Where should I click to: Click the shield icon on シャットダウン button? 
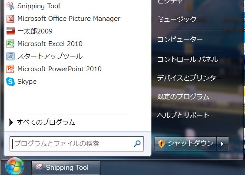(x=162, y=143)
